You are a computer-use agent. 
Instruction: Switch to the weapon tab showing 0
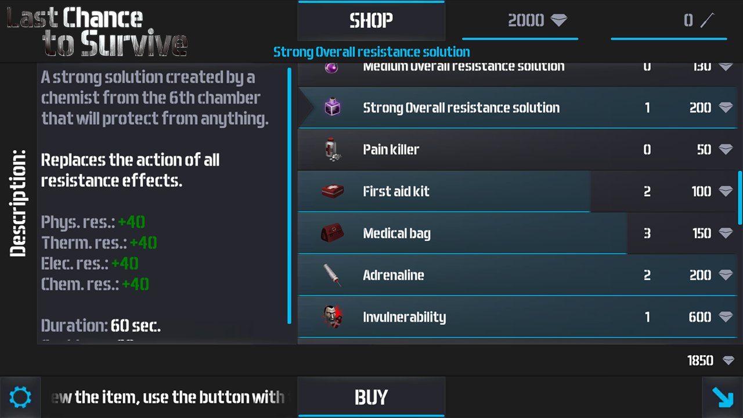[669, 21]
